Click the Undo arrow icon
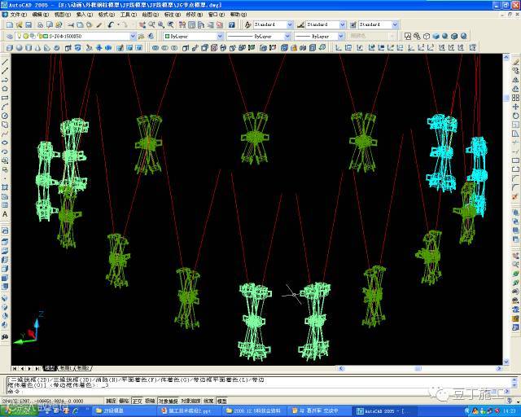The image size is (521, 417). coord(112,25)
